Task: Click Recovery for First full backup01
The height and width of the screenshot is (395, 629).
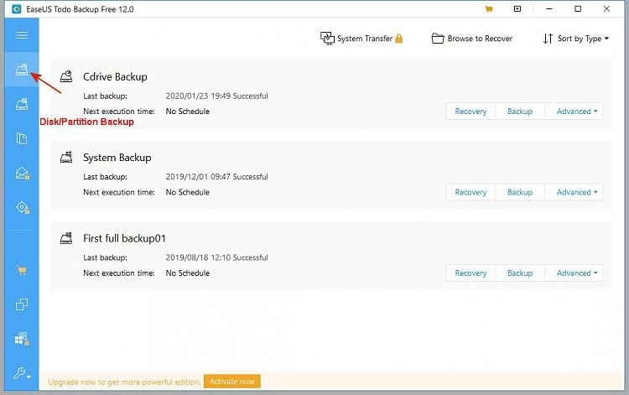Action: (470, 273)
